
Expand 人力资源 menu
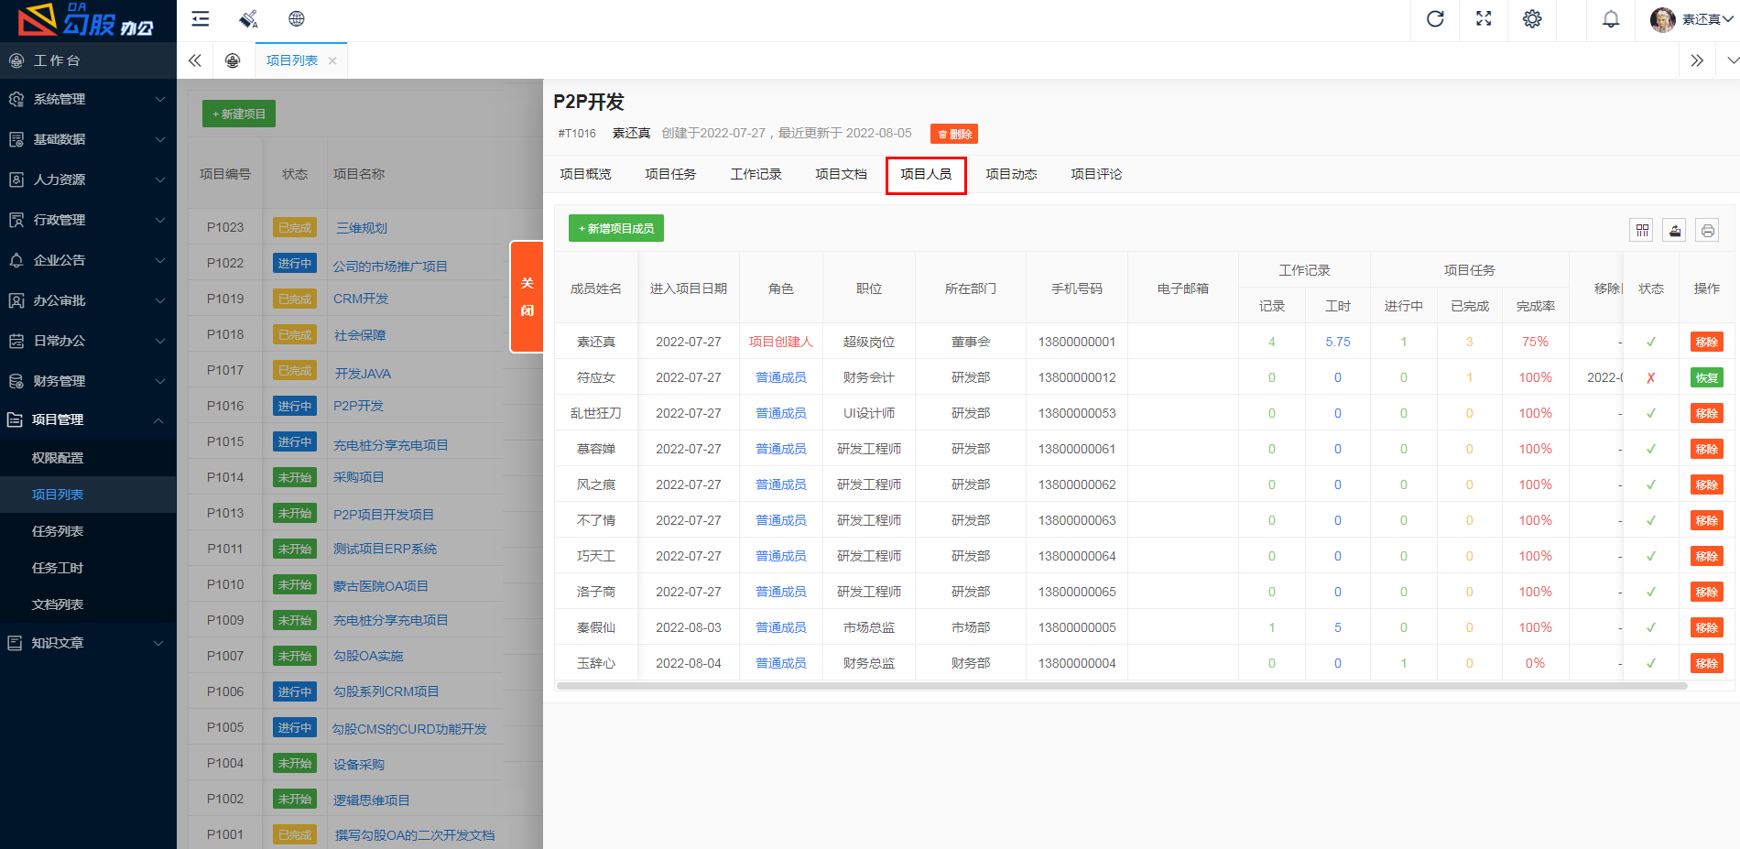tap(88, 180)
